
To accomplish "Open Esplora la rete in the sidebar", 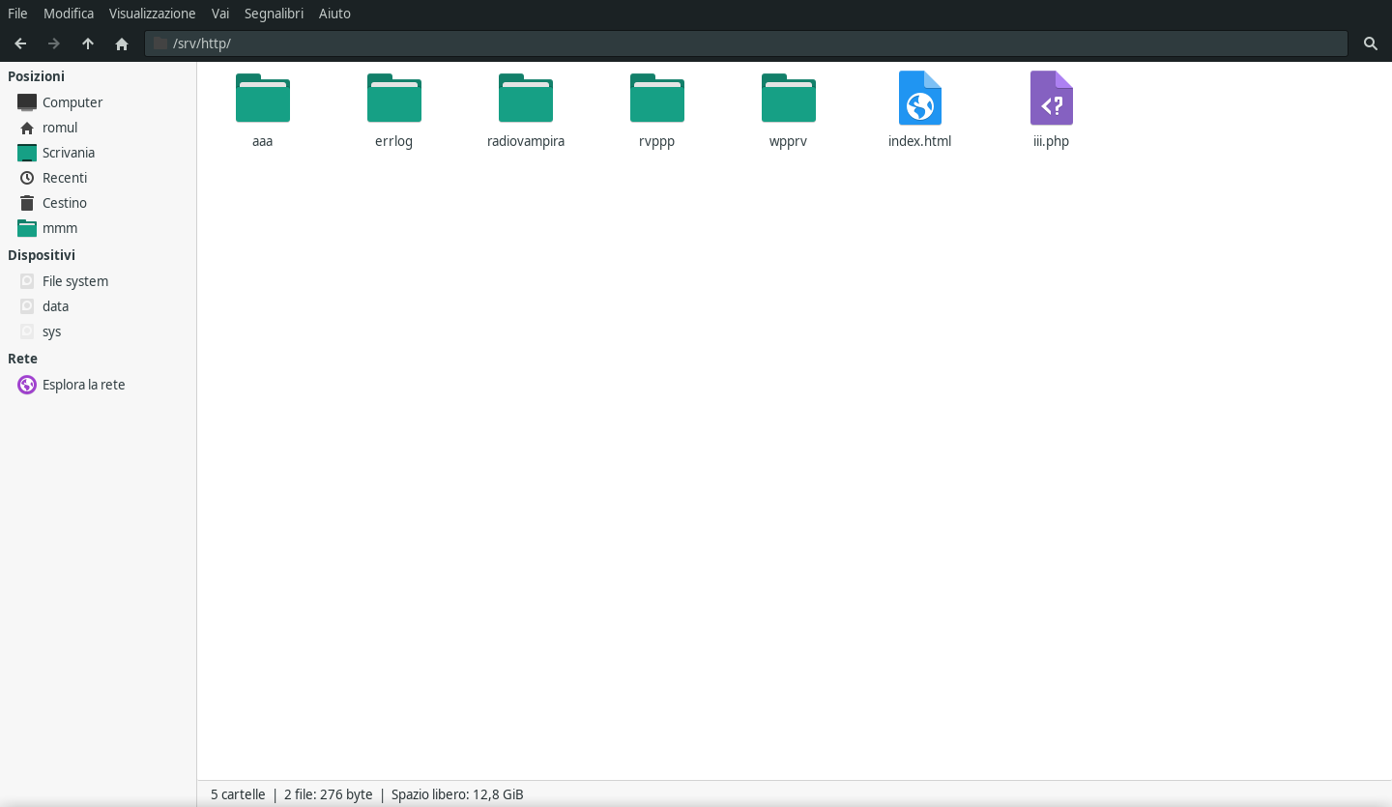I will pos(84,385).
